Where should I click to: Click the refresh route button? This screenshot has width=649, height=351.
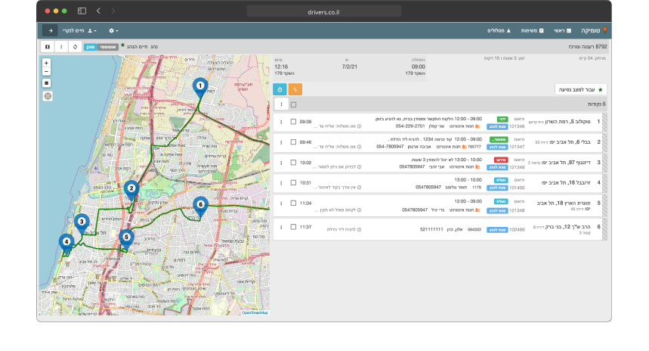point(75,47)
